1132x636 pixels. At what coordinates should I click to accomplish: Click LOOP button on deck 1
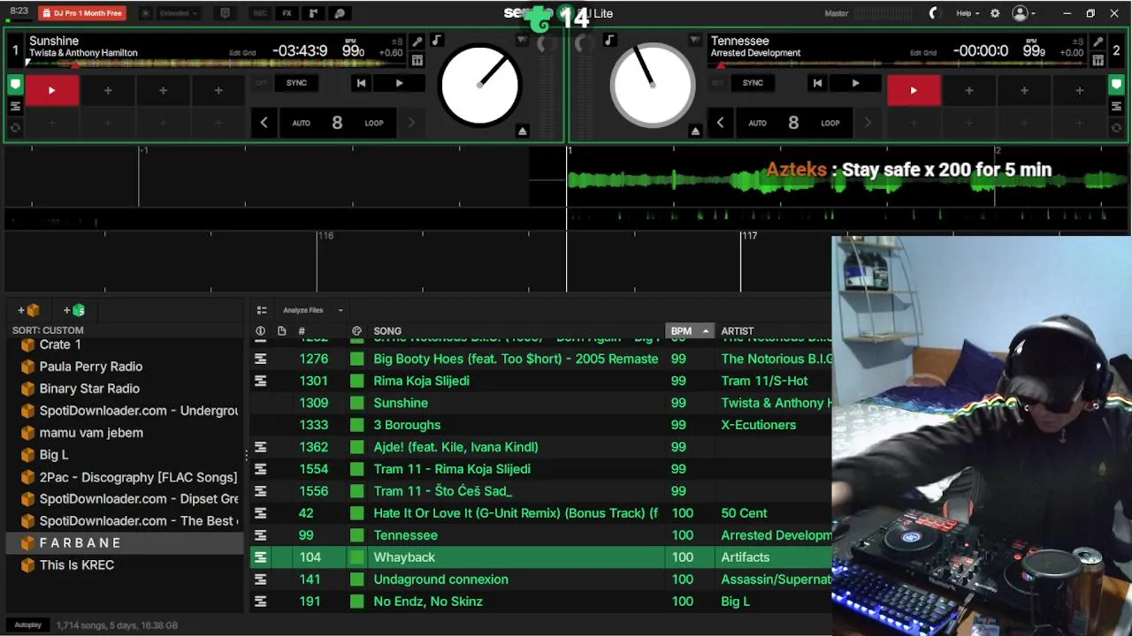374,123
